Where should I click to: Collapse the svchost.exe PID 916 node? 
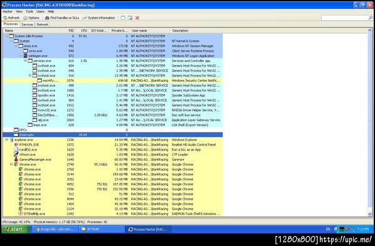pyautogui.click(x=30, y=76)
